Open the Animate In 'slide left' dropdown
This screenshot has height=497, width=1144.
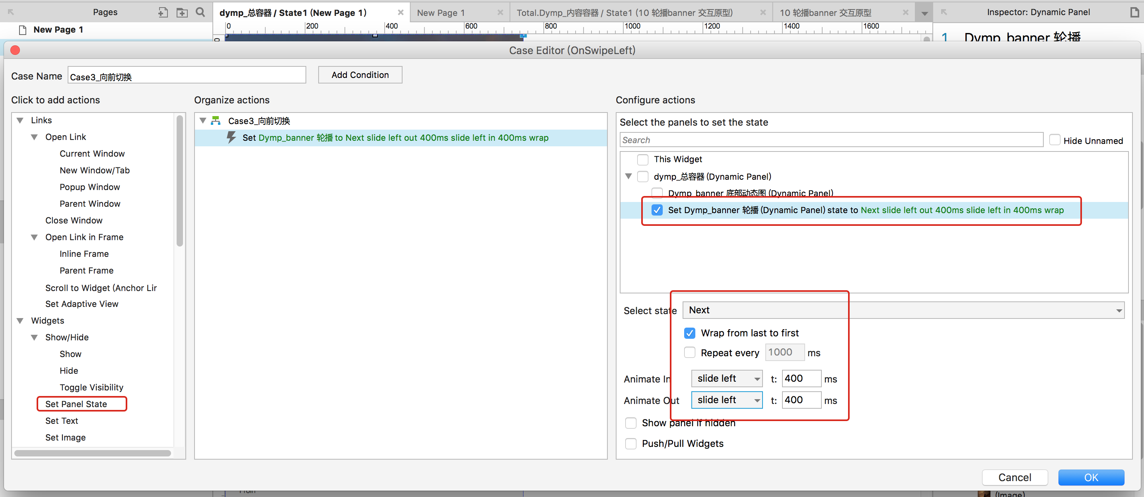pos(727,379)
